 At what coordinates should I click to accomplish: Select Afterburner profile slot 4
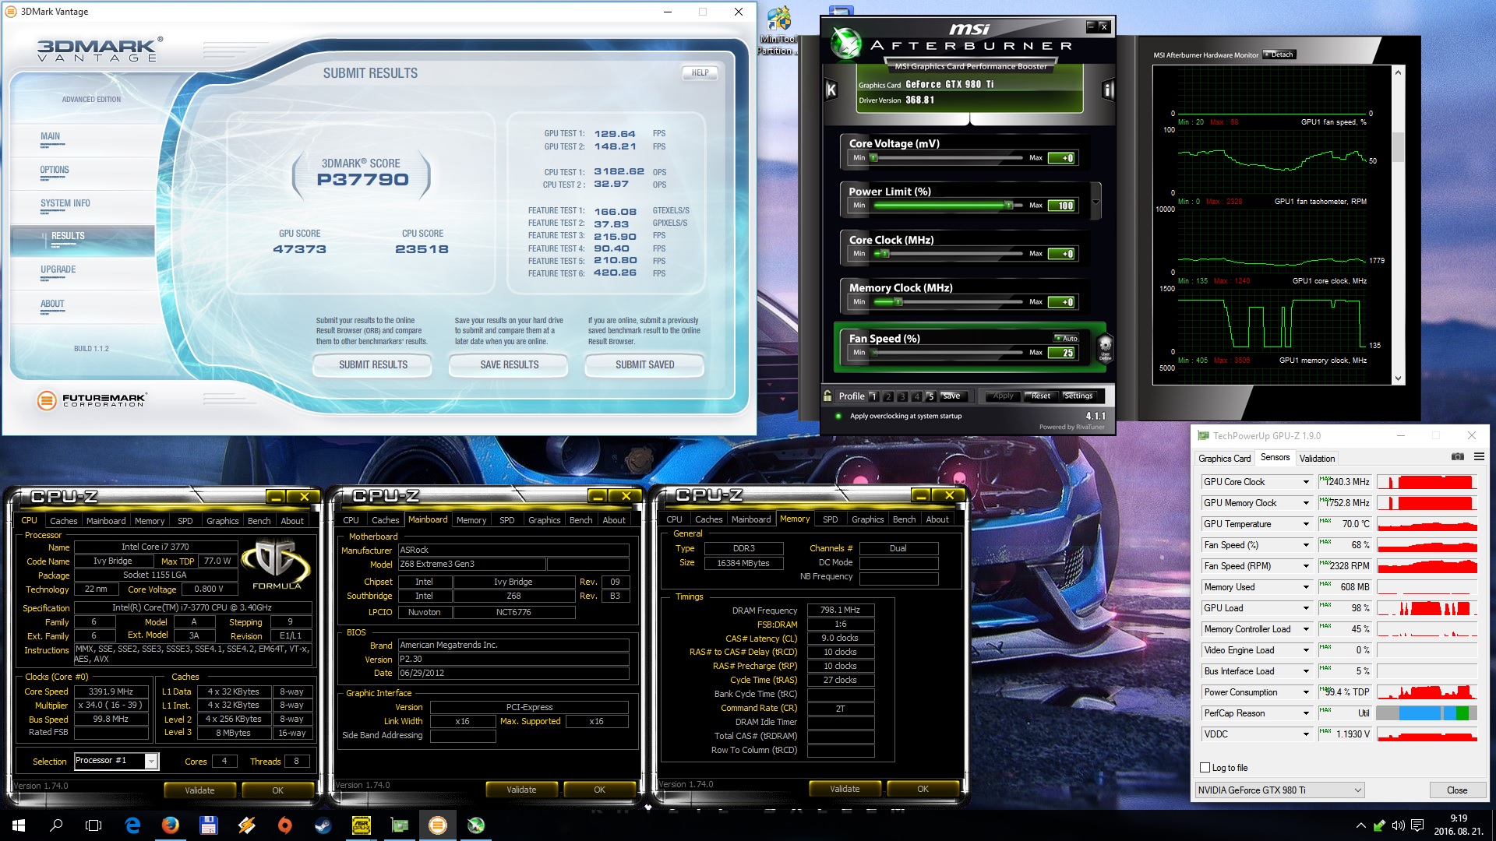[x=916, y=396]
